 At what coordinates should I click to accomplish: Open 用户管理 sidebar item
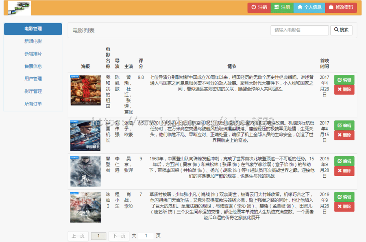[x=33, y=79]
